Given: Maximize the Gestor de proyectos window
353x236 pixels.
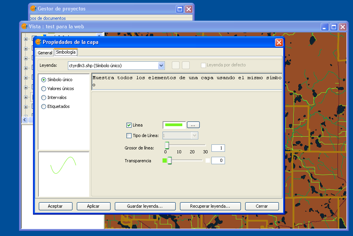Looking at the screenshot, I should 180,9.
